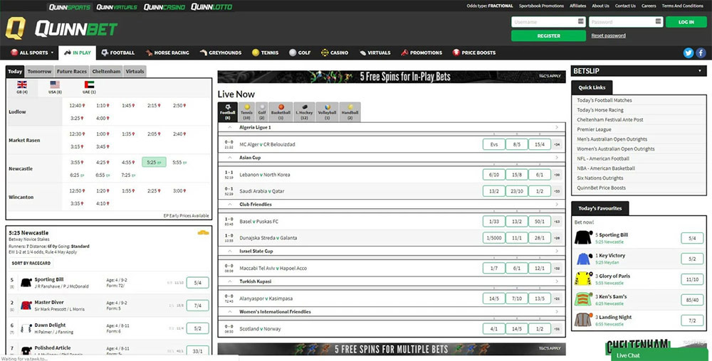
Task: Select 5/4 odds for Sporting Bill racecard
Action: tap(197, 283)
